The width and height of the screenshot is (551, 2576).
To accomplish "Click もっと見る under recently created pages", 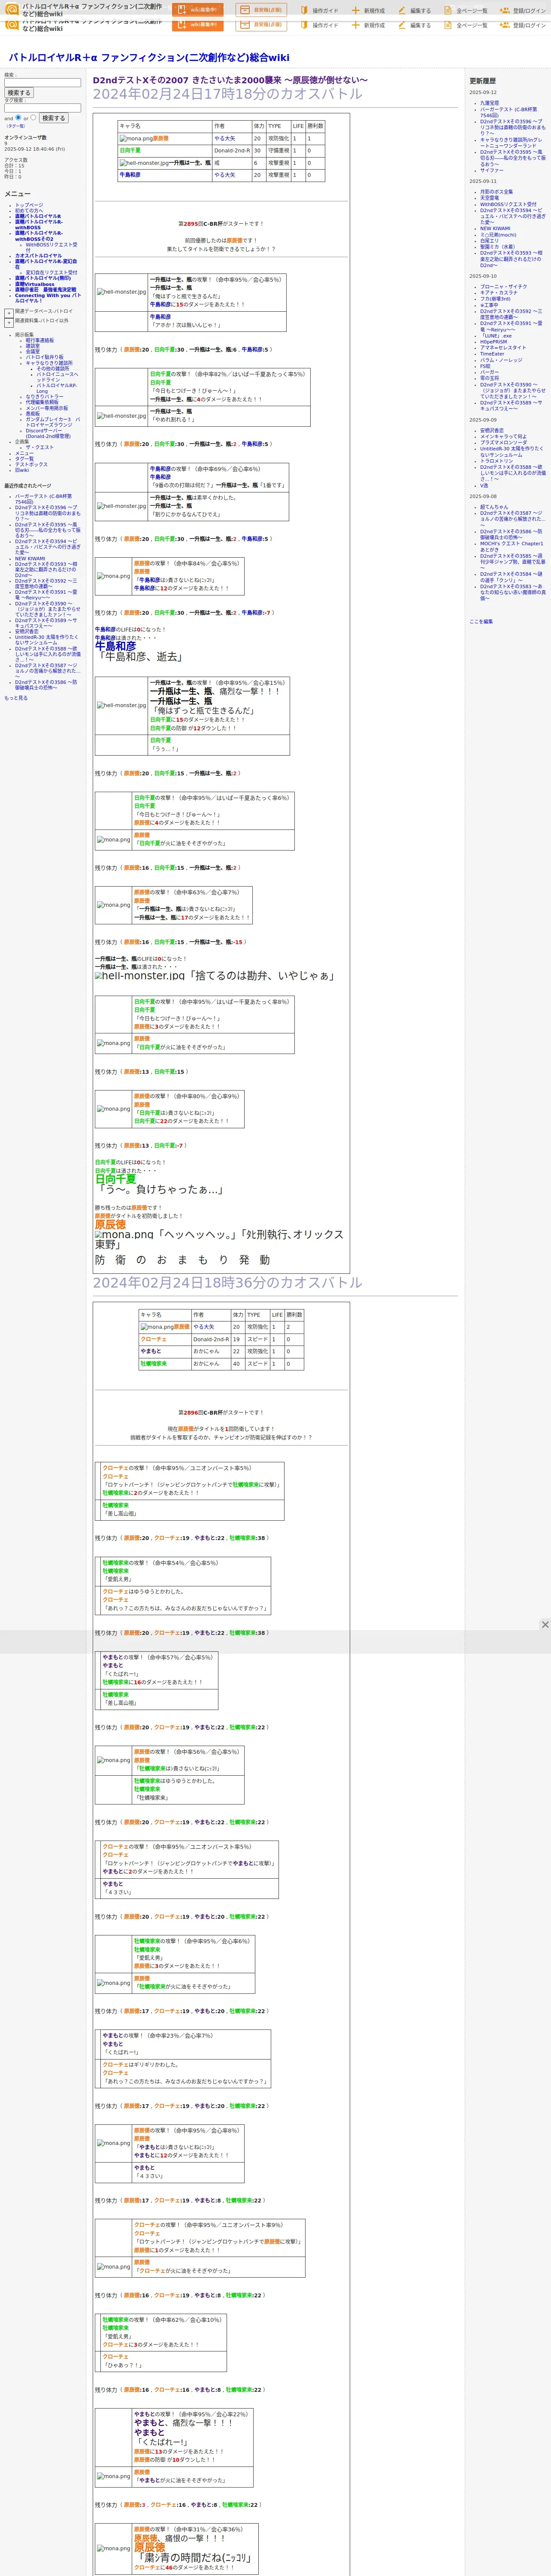I will [16, 698].
